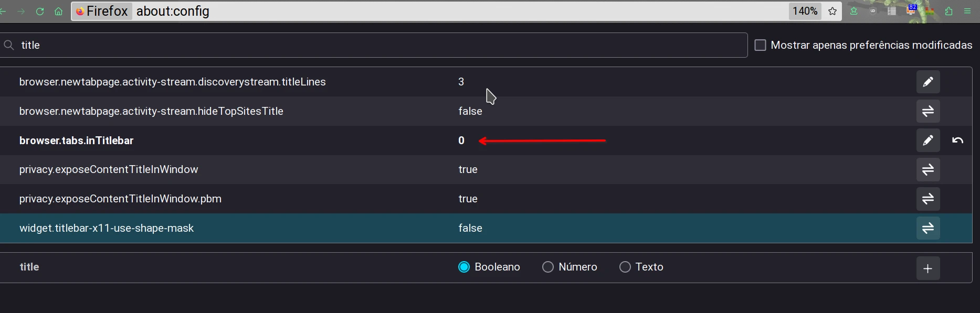Open the Firefox hamburger application menu

(967, 12)
